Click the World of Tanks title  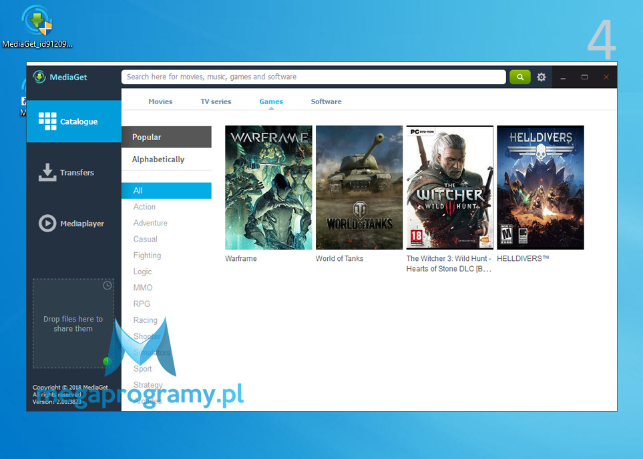click(340, 259)
